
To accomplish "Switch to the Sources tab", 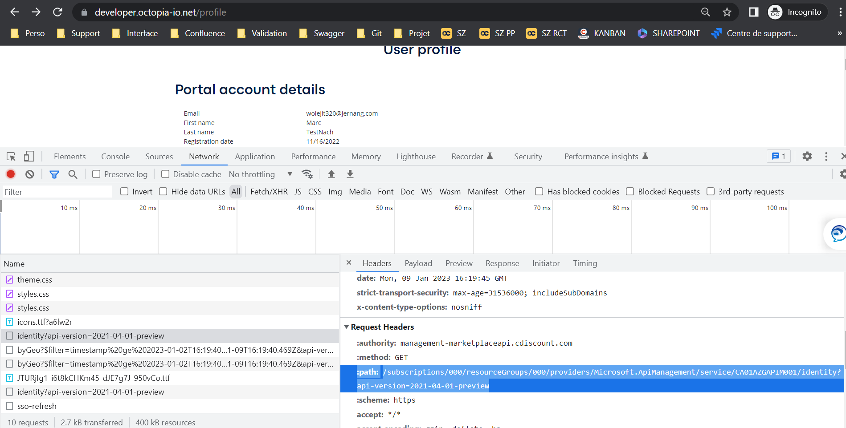I will (159, 157).
